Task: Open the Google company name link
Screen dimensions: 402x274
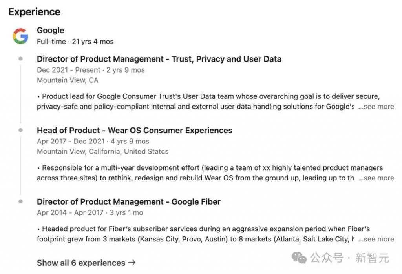Action: (51, 30)
